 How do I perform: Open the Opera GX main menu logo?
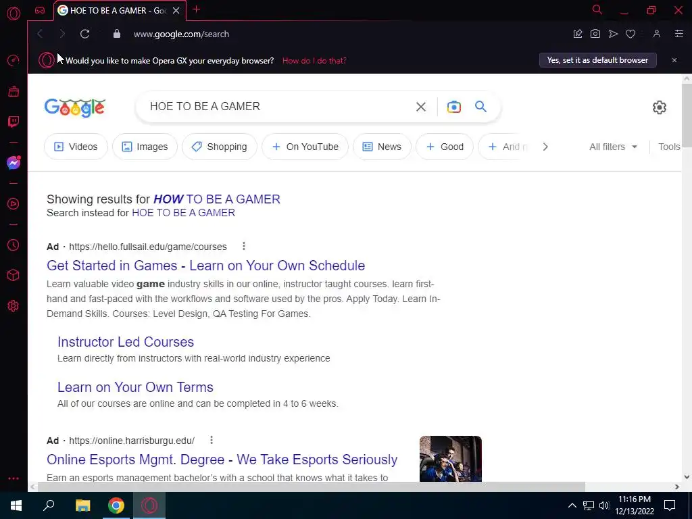pos(14,14)
